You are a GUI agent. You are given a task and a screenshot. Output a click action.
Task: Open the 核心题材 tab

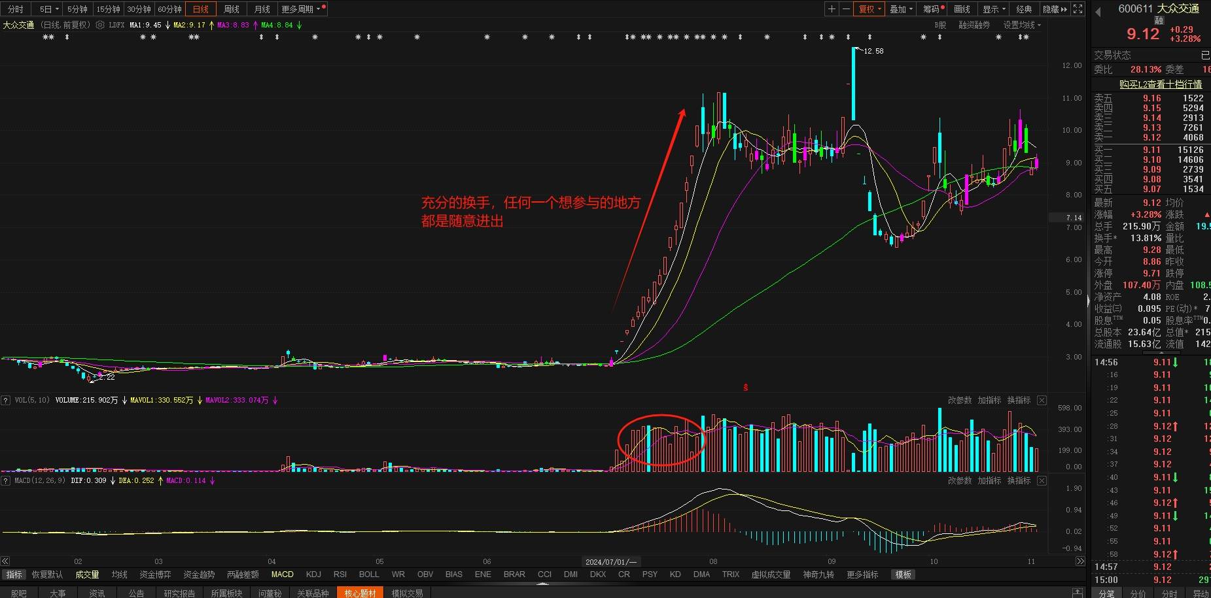coord(360,593)
